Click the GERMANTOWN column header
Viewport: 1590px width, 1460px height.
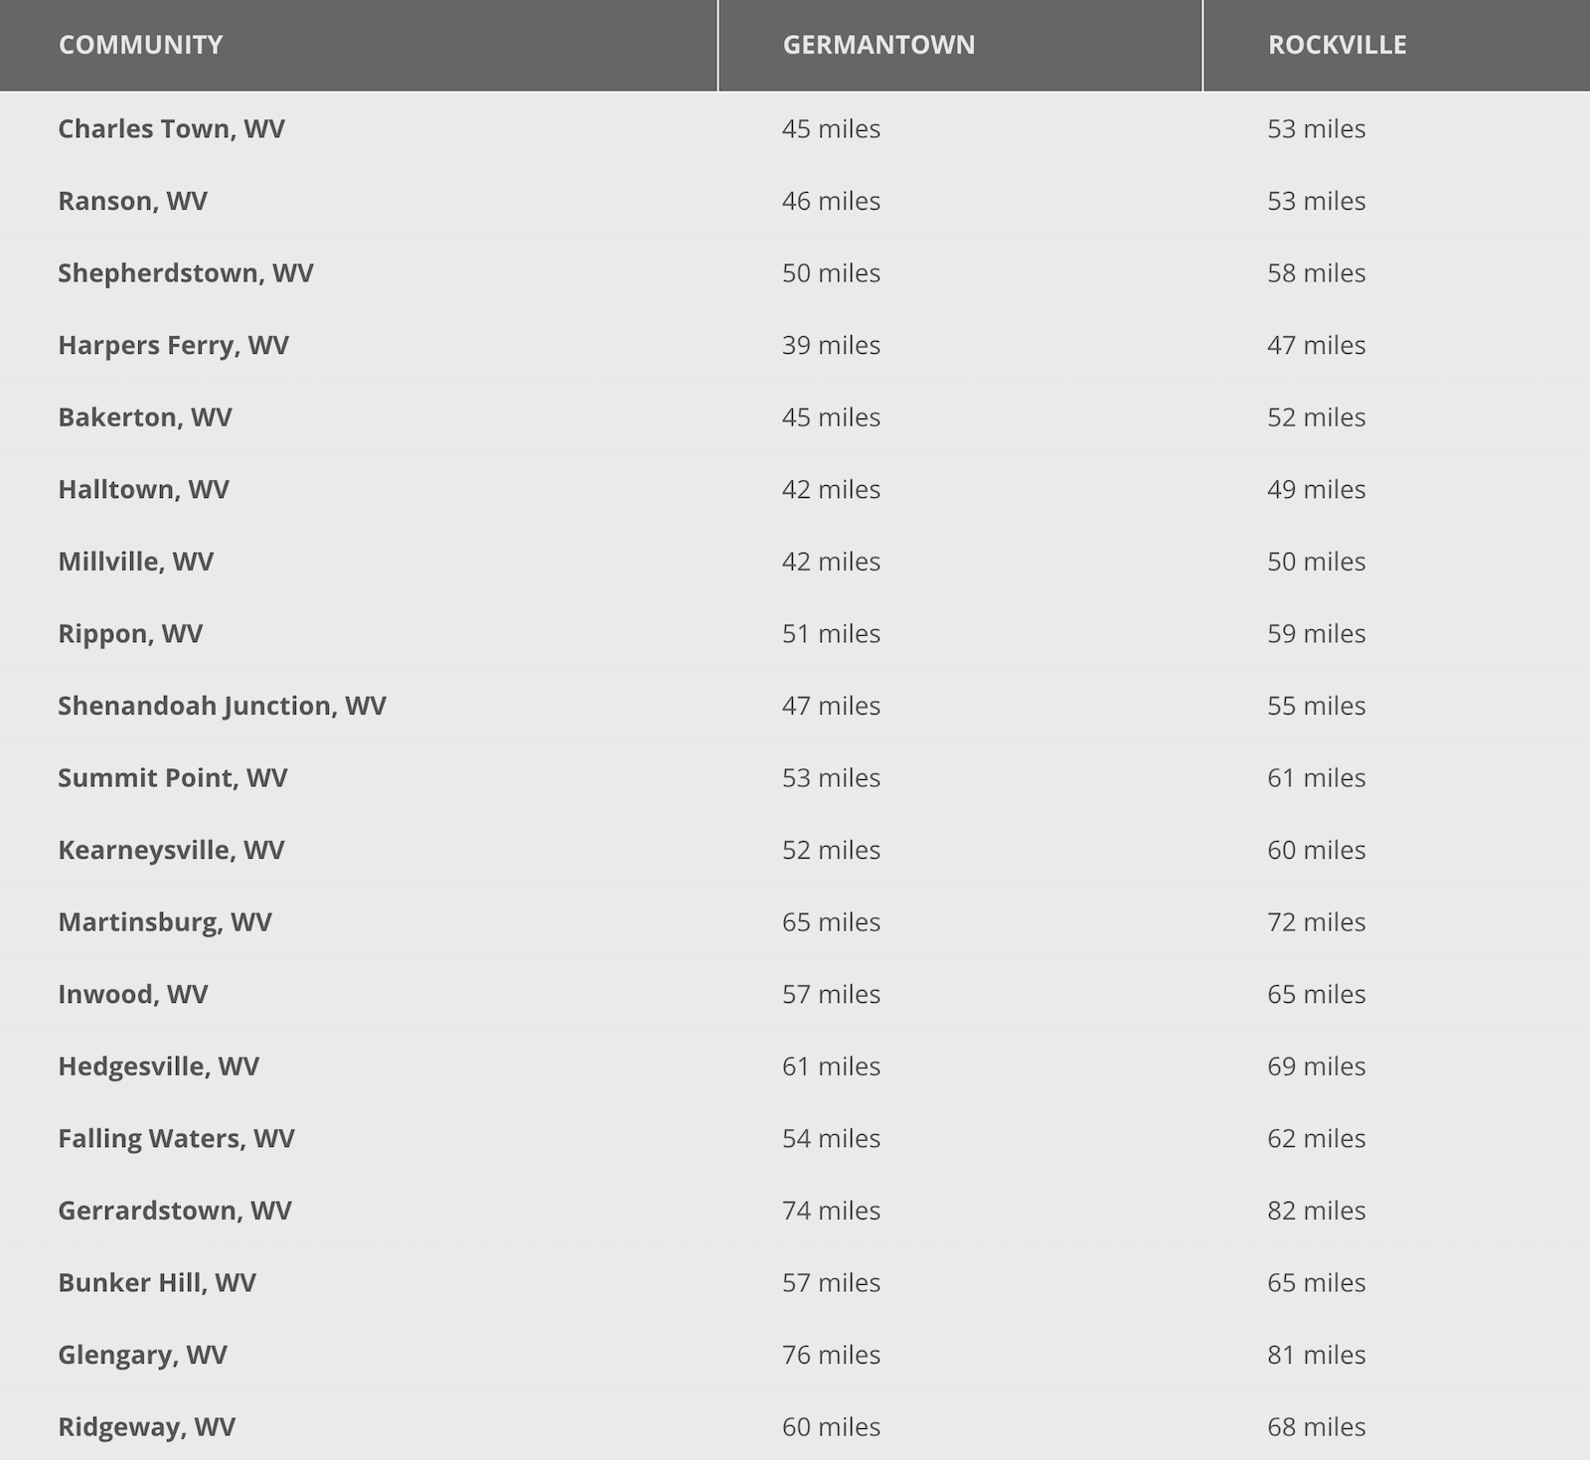click(x=878, y=45)
